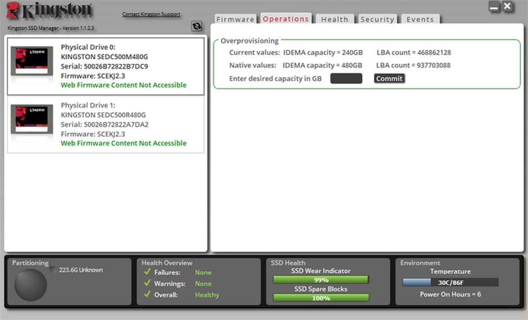Click the Failures green checkmark icon
The image size is (528, 320).
point(147,272)
